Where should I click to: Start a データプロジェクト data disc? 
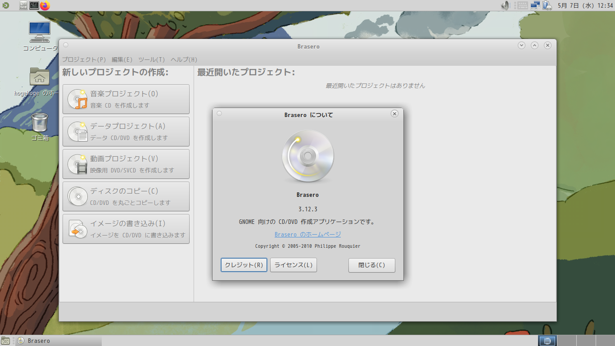click(126, 132)
